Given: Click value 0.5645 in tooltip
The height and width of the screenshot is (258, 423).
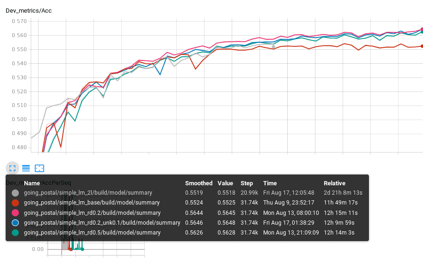Looking at the screenshot, I should pos(227,213).
